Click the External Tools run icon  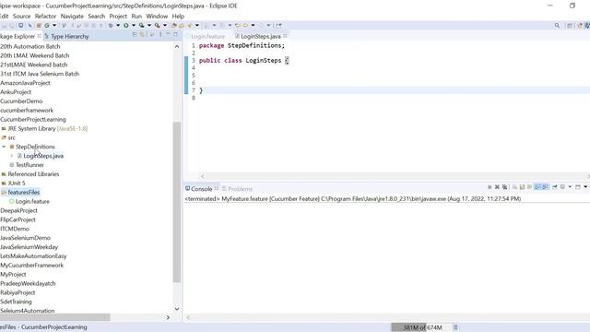158,25
